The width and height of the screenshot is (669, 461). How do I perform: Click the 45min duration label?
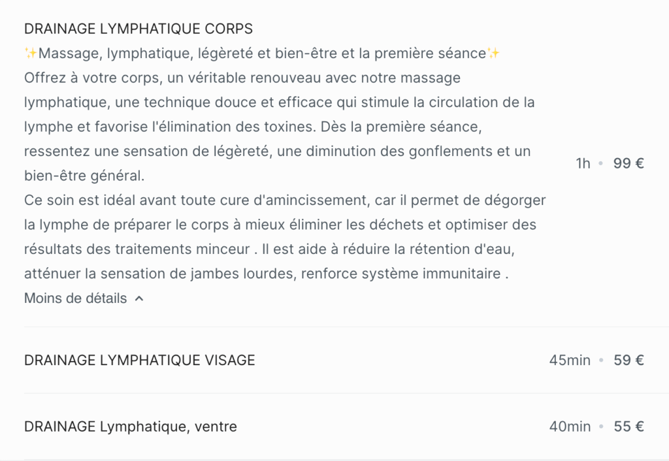[570, 360]
